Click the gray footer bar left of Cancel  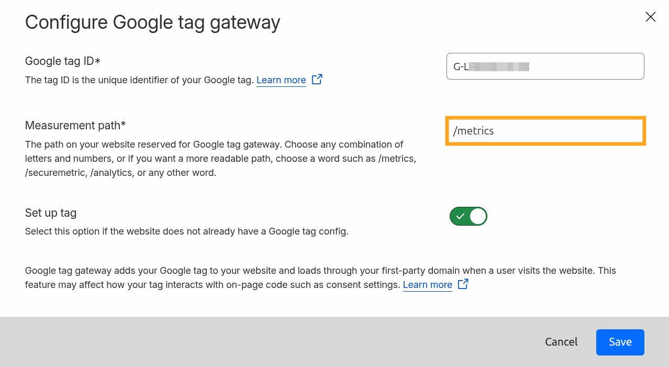262,342
